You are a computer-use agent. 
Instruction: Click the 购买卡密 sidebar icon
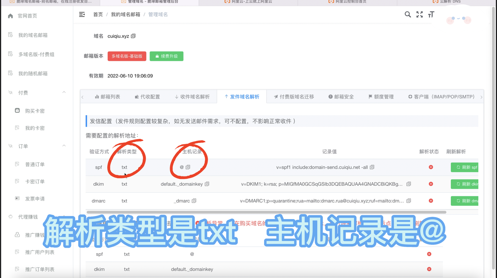17,111
